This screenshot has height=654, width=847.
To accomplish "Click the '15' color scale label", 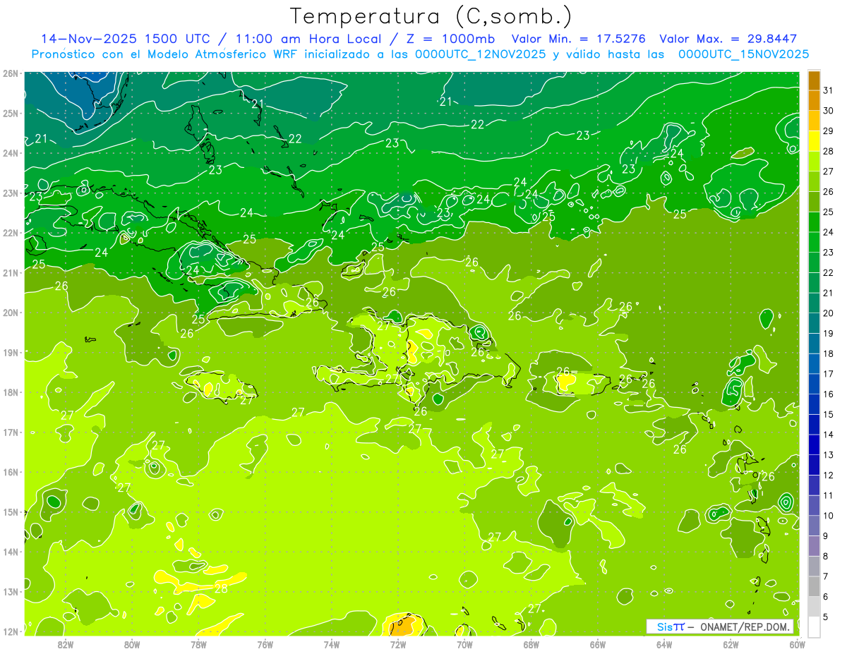I will click(829, 414).
